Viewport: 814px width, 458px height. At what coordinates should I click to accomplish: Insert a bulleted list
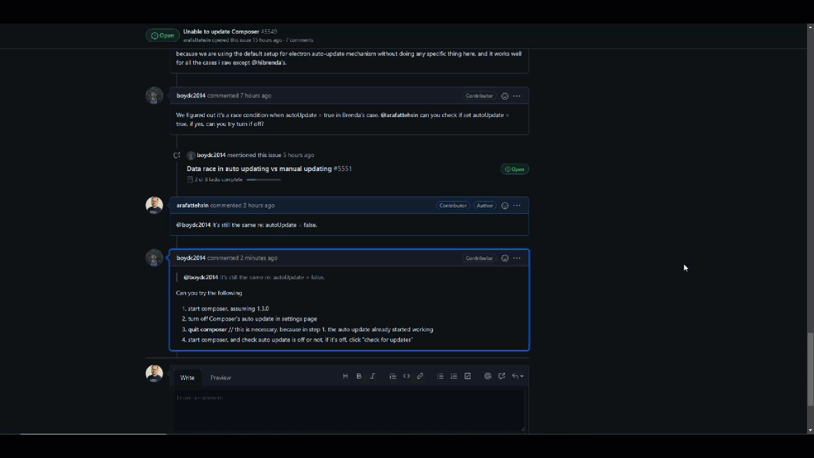(440, 377)
